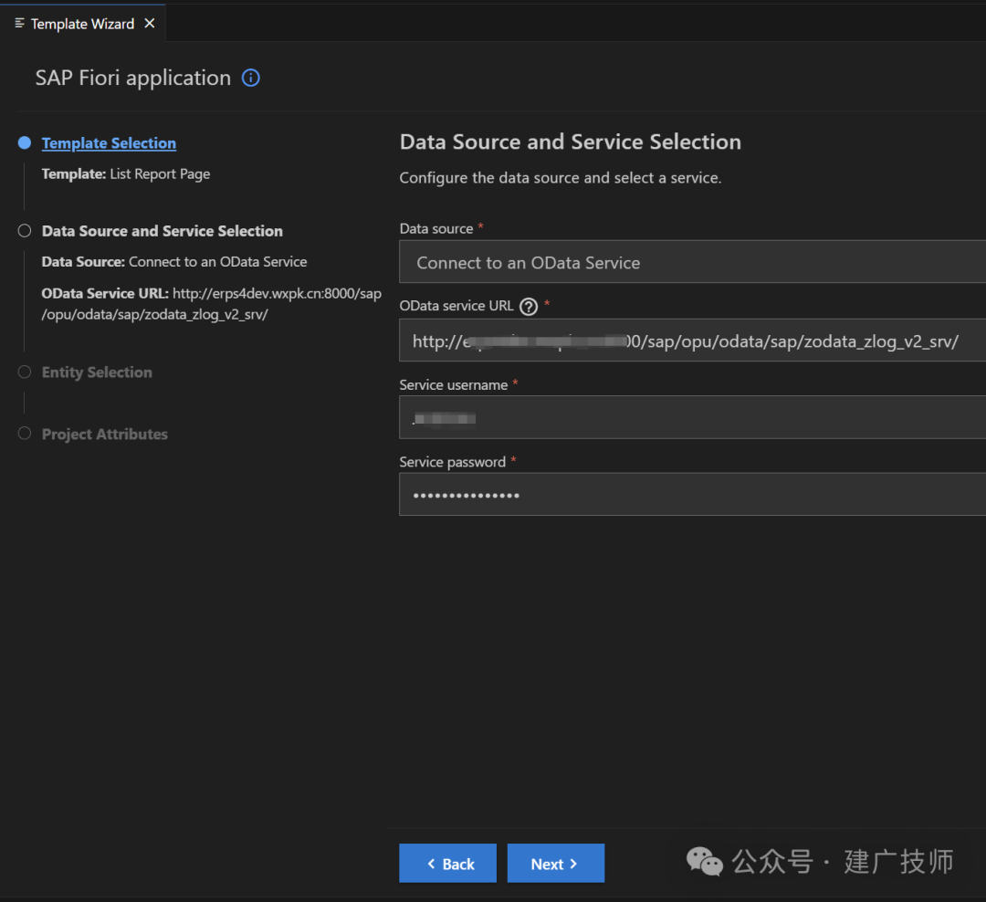Go Back to previous wizard step
Image resolution: width=986 pixels, height=902 pixels.
click(447, 863)
